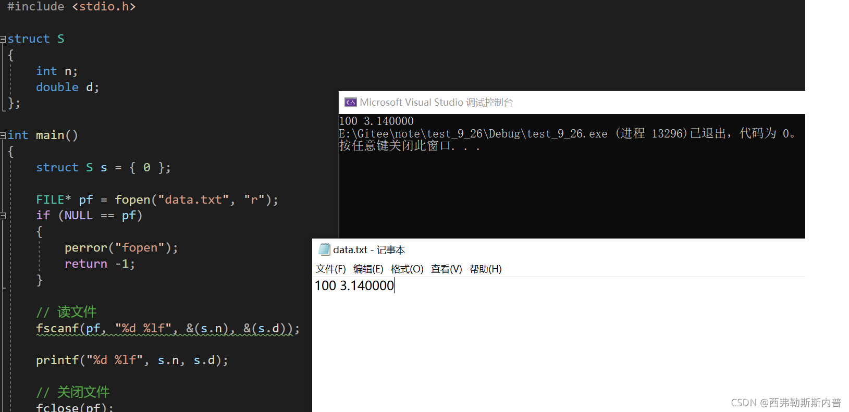Open the 文件(F) menu in Notepad
849x412 pixels.
tap(330, 269)
